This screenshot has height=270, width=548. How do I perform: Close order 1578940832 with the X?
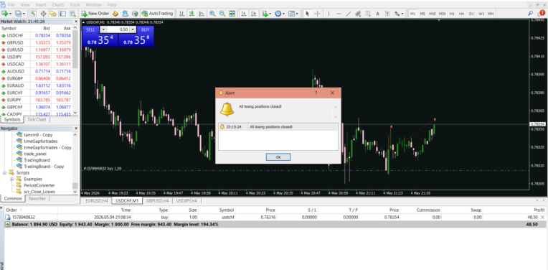click(x=542, y=217)
